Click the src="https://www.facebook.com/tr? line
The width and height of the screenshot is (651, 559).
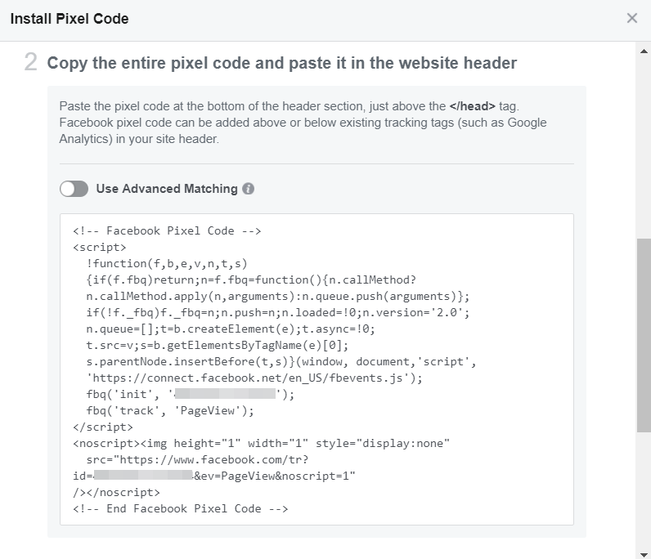[197, 460]
